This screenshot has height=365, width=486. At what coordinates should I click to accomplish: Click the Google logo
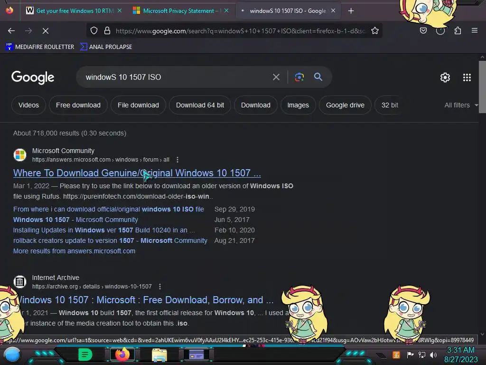pos(33,77)
